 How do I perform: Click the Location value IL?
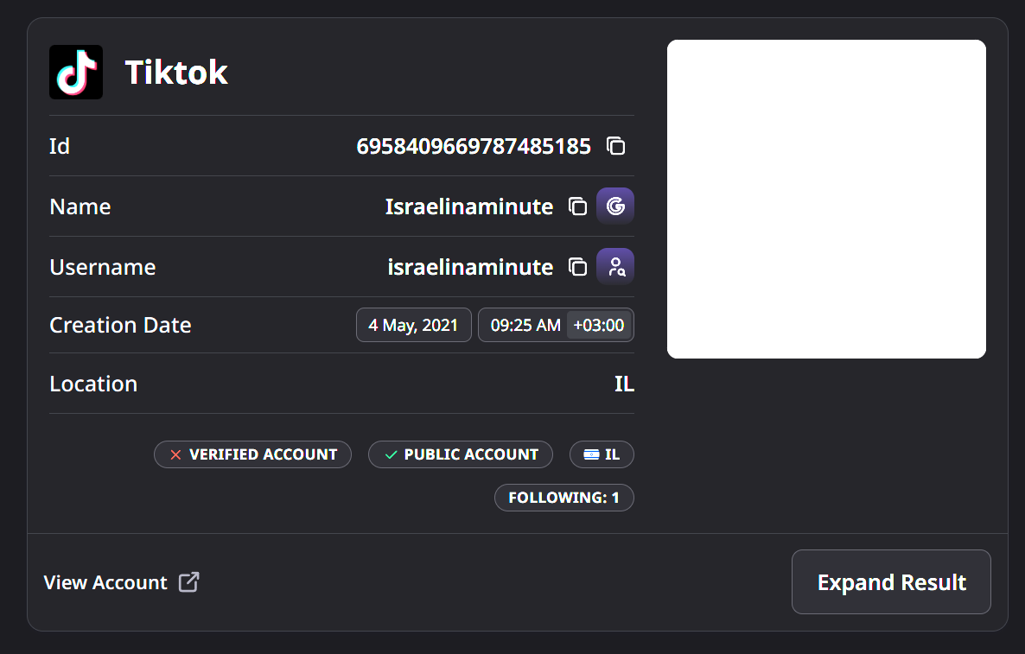coord(624,384)
